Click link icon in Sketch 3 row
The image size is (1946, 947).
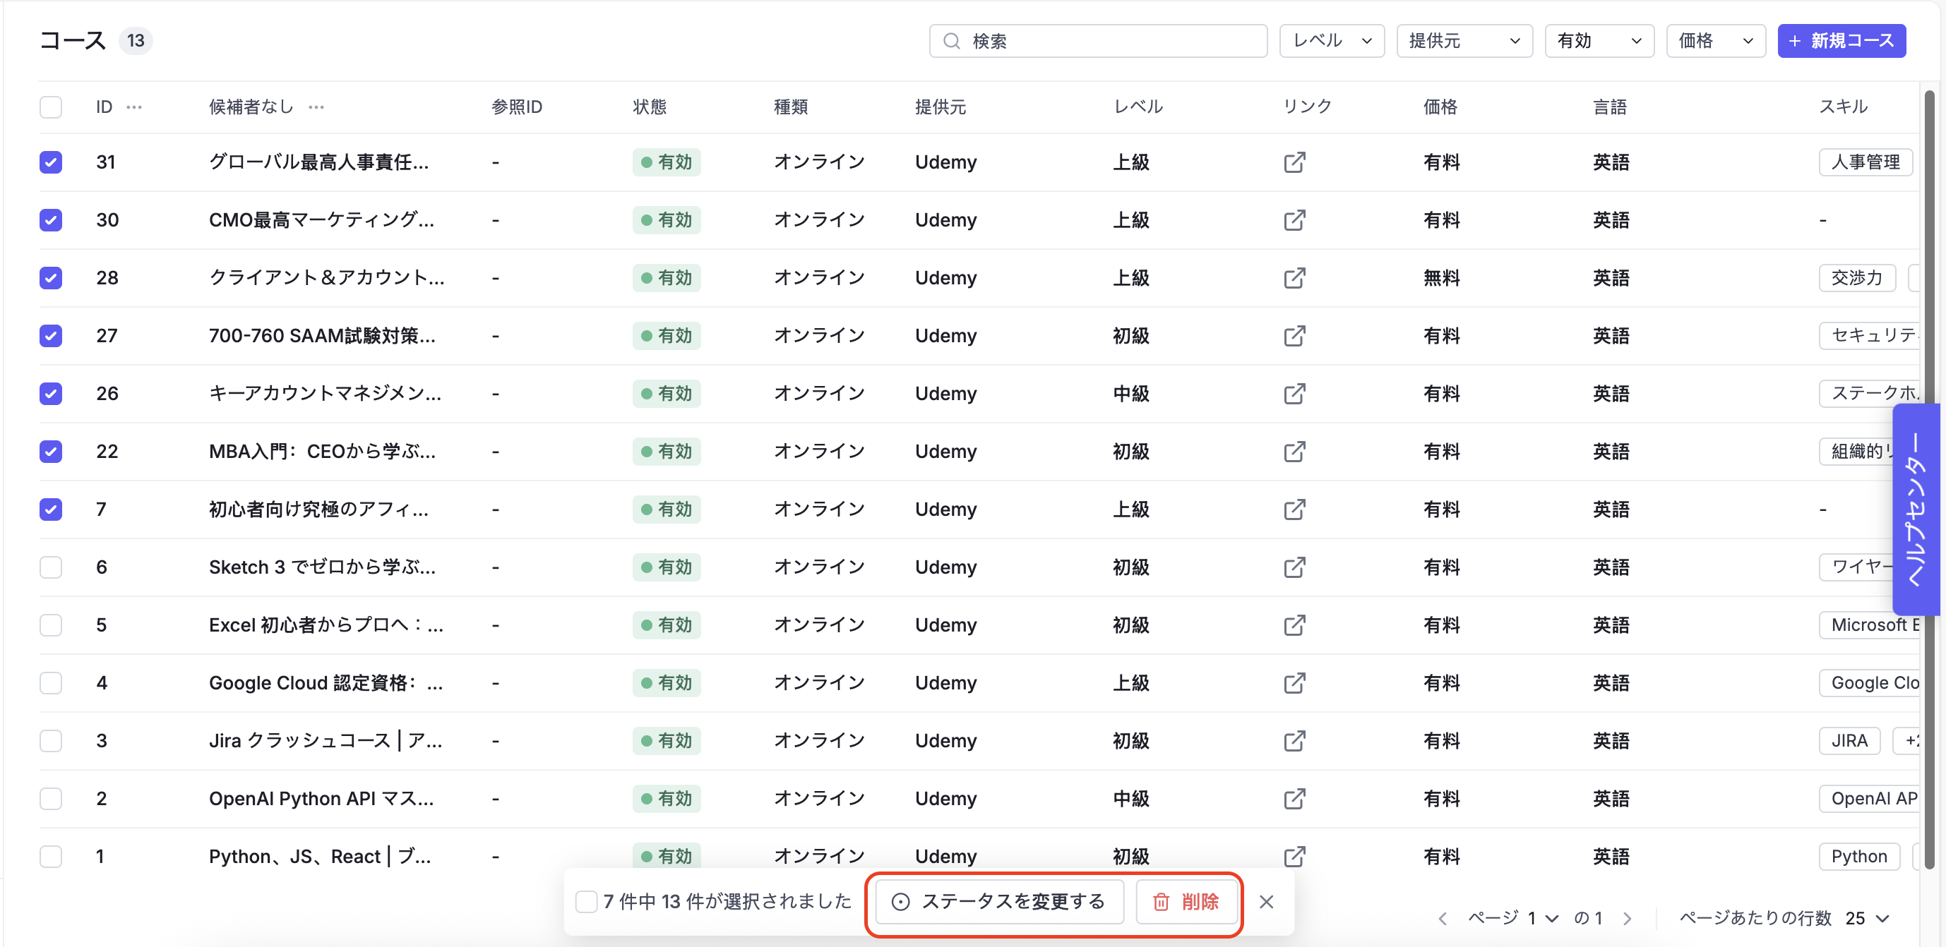coord(1294,567)
